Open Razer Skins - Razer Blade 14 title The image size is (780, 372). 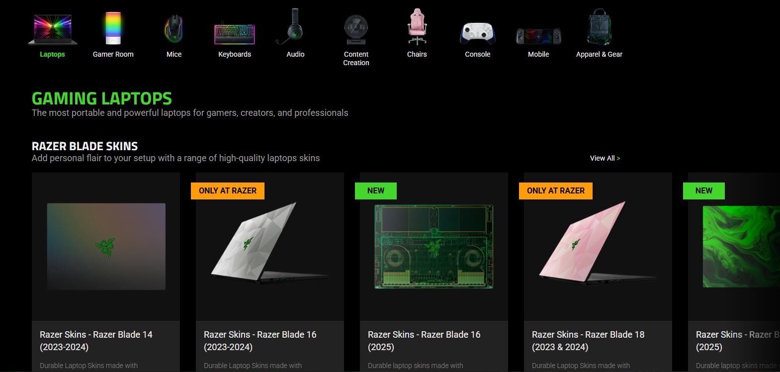coord(96,341)
